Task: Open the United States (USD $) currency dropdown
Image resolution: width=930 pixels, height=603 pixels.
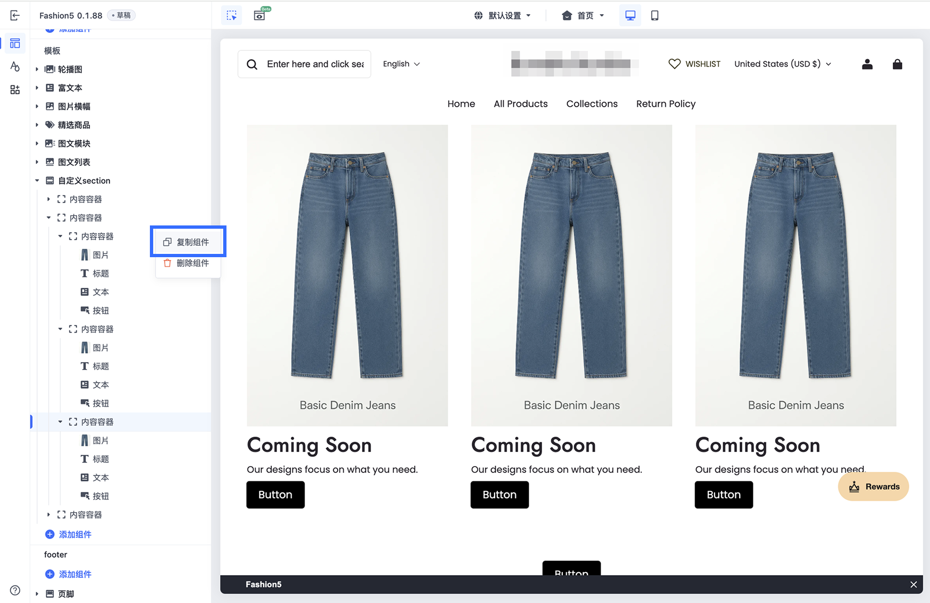Action: [783, 64]
